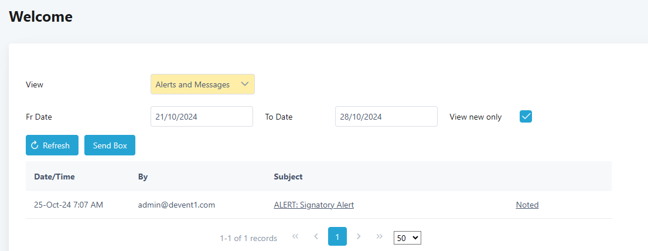Click the Fr Date input field
The height and width of the screenshot is (251, 648).
click(x=202, y=116)
